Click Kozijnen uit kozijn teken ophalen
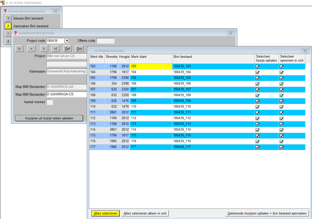 49,118
